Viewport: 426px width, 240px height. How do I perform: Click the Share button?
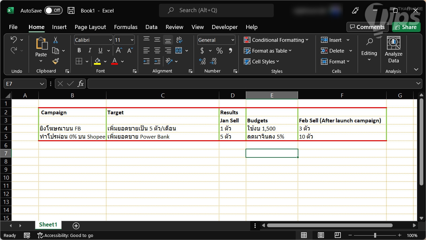tap(406, 27)
